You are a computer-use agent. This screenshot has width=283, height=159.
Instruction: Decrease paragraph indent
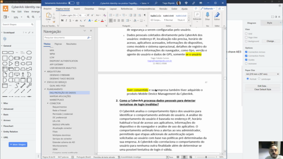(x=131, y=15)
